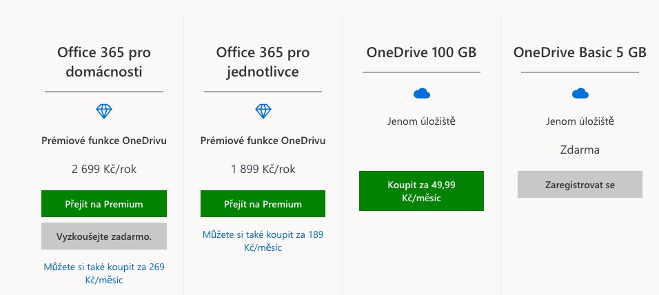Select the Office 365 pro domácnosti heading
This screenshot has height=295, width=659.
tap(104, 62)
